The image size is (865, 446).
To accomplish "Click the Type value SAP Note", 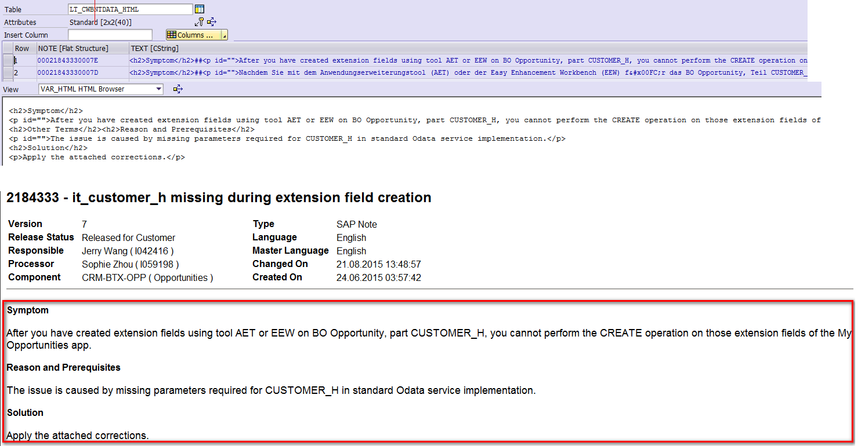I will (357, 224).
